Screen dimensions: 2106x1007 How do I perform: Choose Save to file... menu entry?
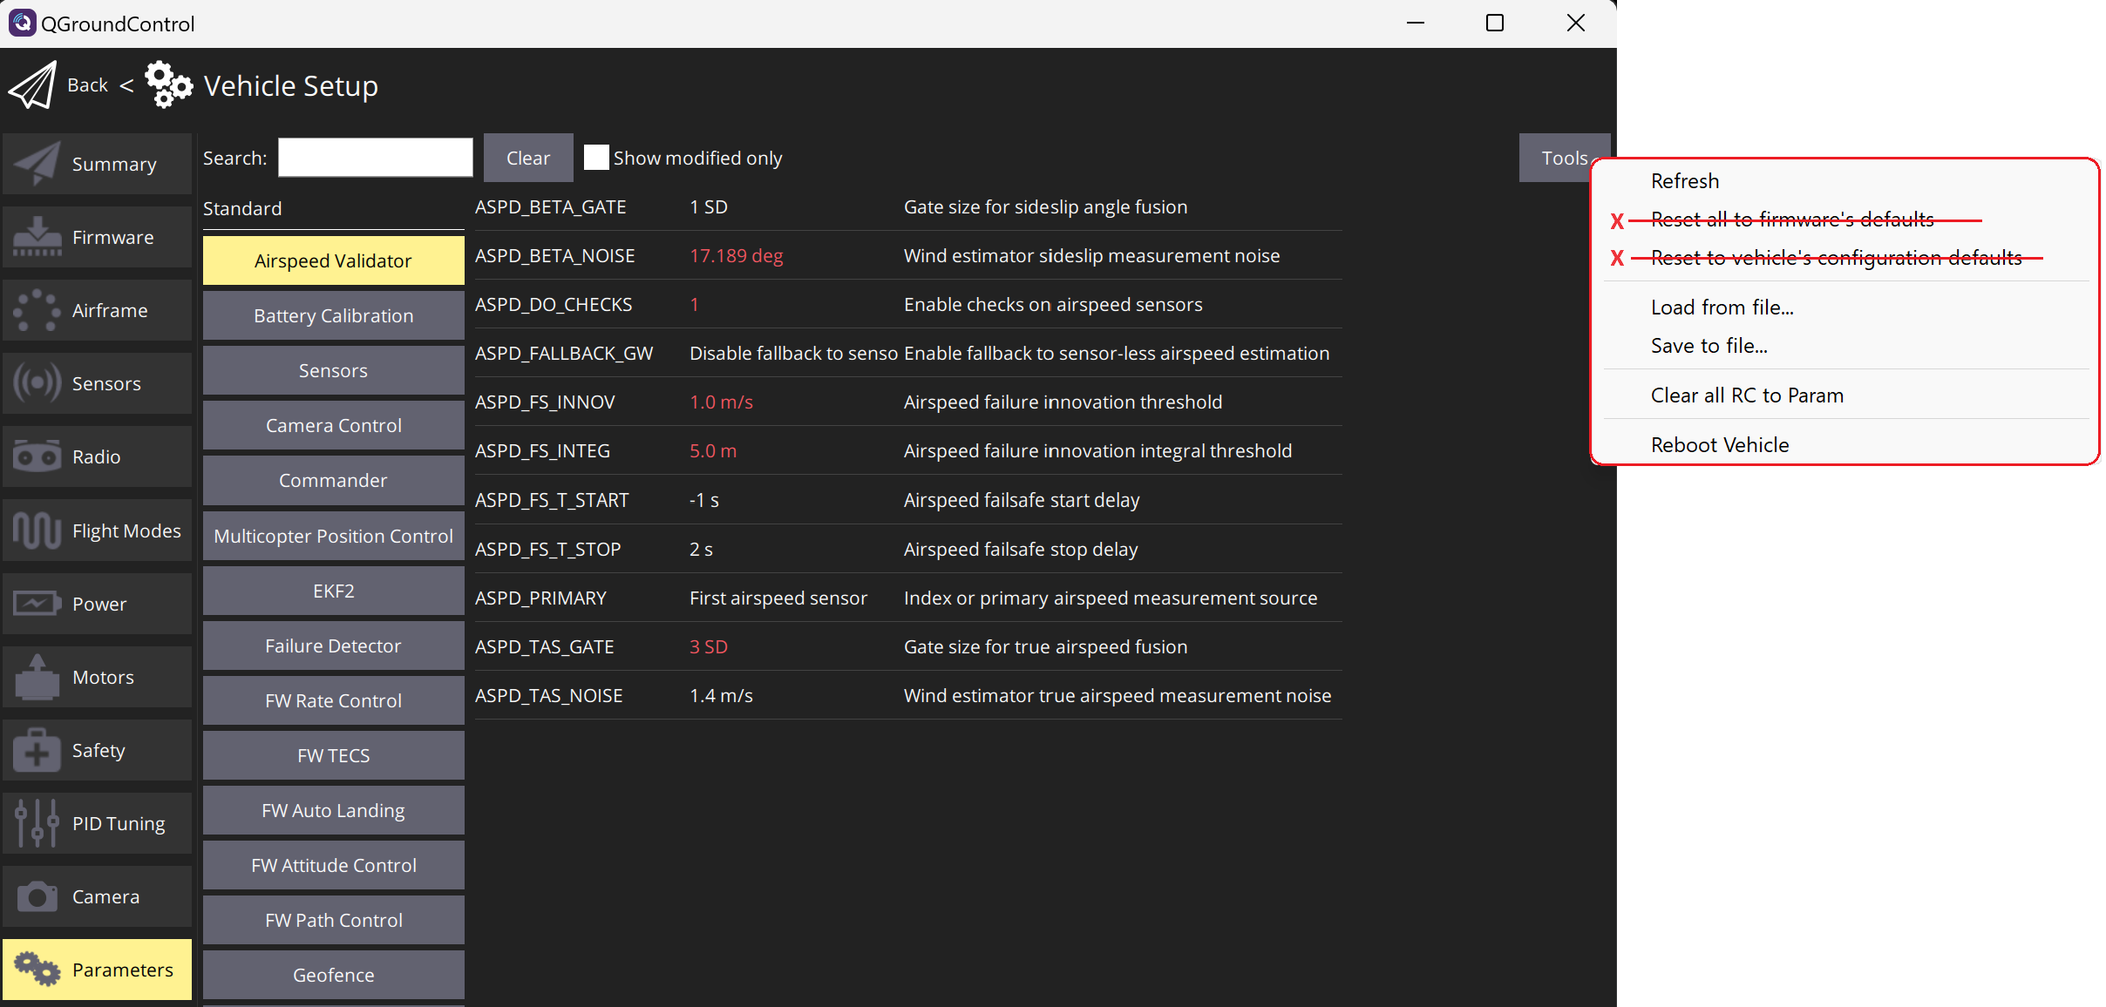1709,346
